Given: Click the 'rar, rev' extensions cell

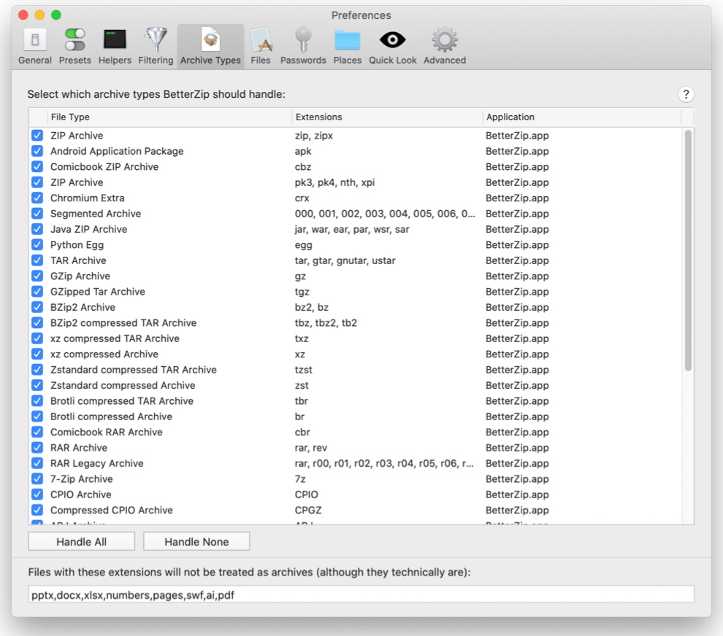Looking at the screenshot, I should pyautogui.click(x=311, y=448).
